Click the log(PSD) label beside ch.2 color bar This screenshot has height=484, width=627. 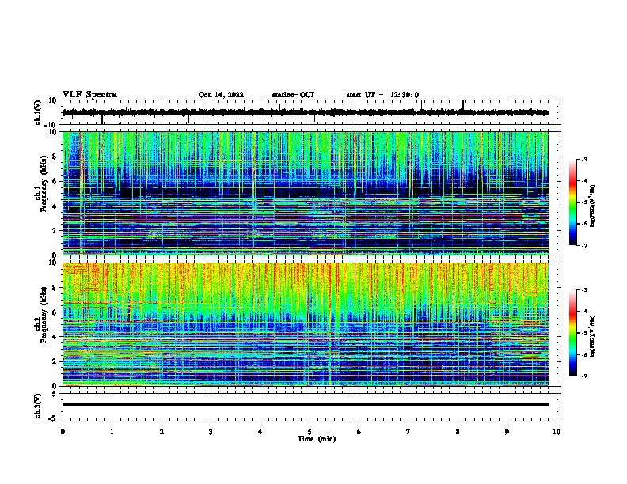593,336
